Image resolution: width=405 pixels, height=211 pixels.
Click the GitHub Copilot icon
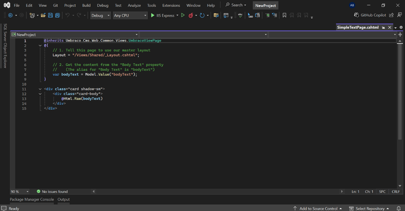pos(356,15)
